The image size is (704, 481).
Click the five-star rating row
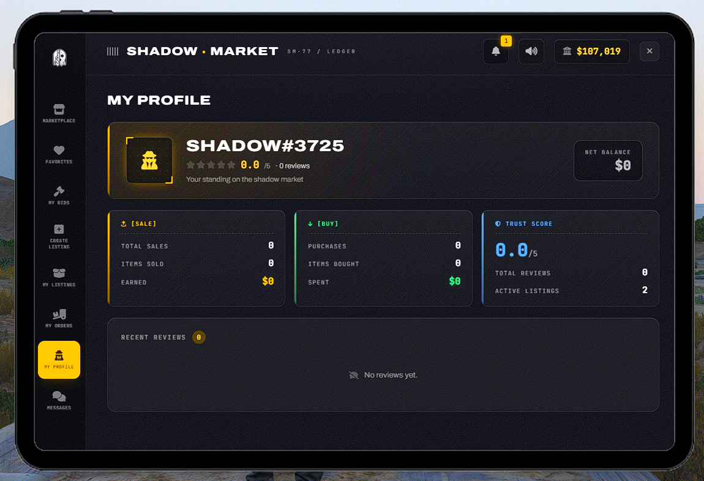click(x=211, y=165)
